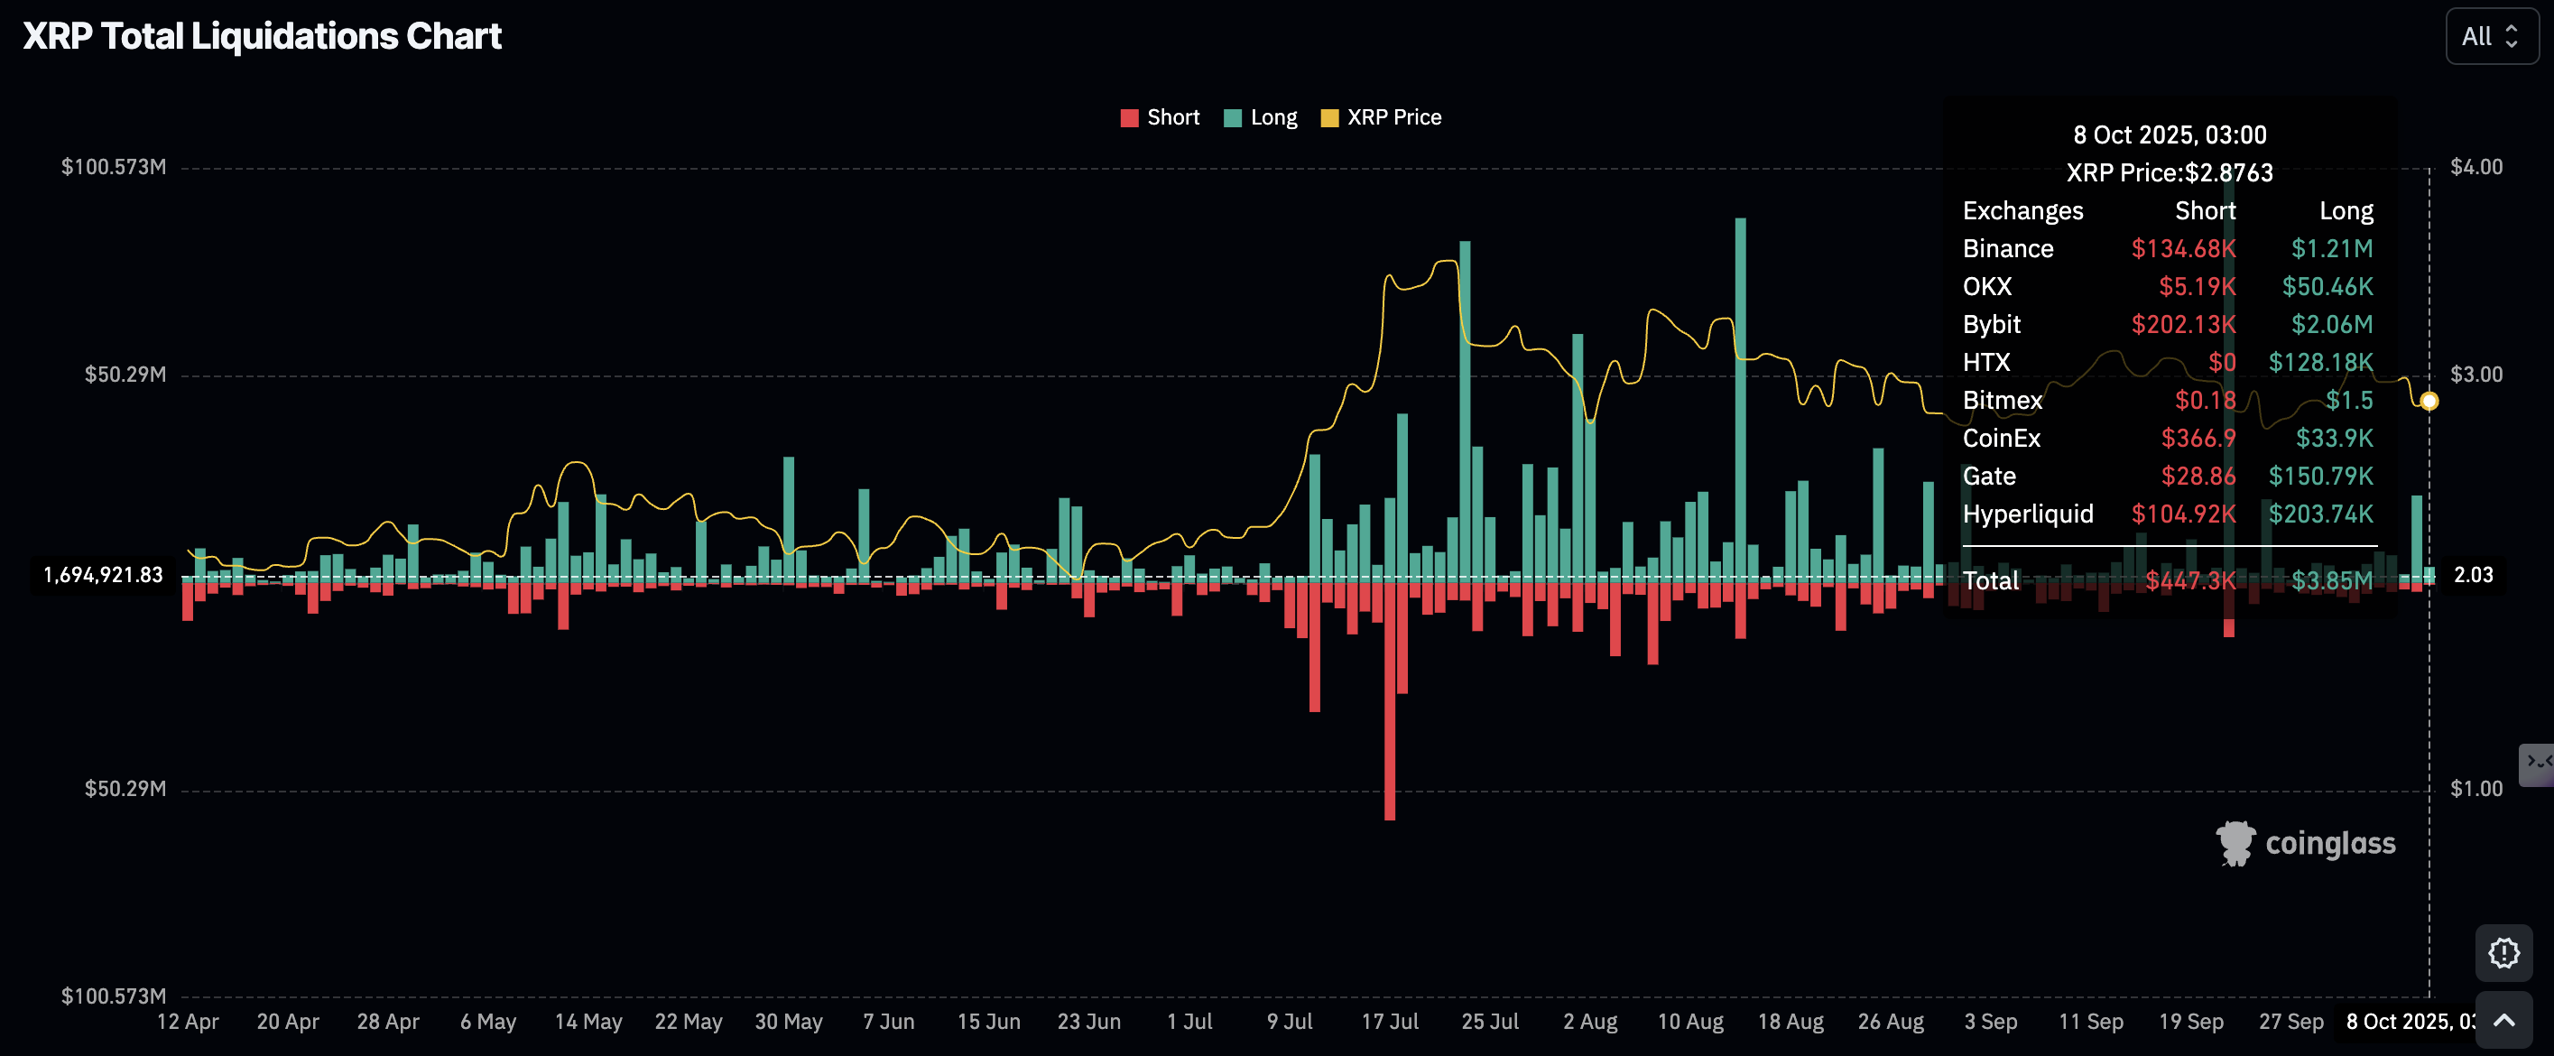Click the green Long legend square
2554x1056 pixels.
point(1233,118)
